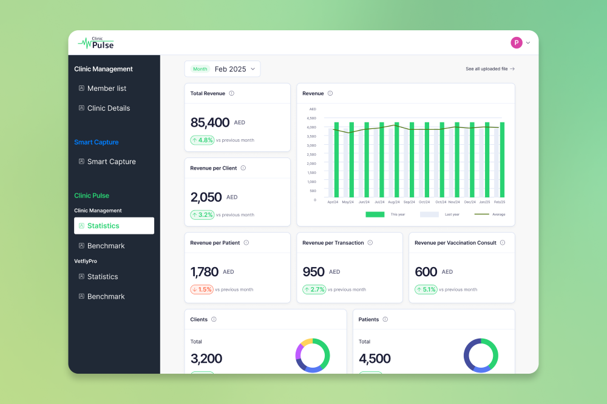Screen dimensions: 607x404
Task: Click info icon beside Revenue chart title
Action: (x=330, y=93)
